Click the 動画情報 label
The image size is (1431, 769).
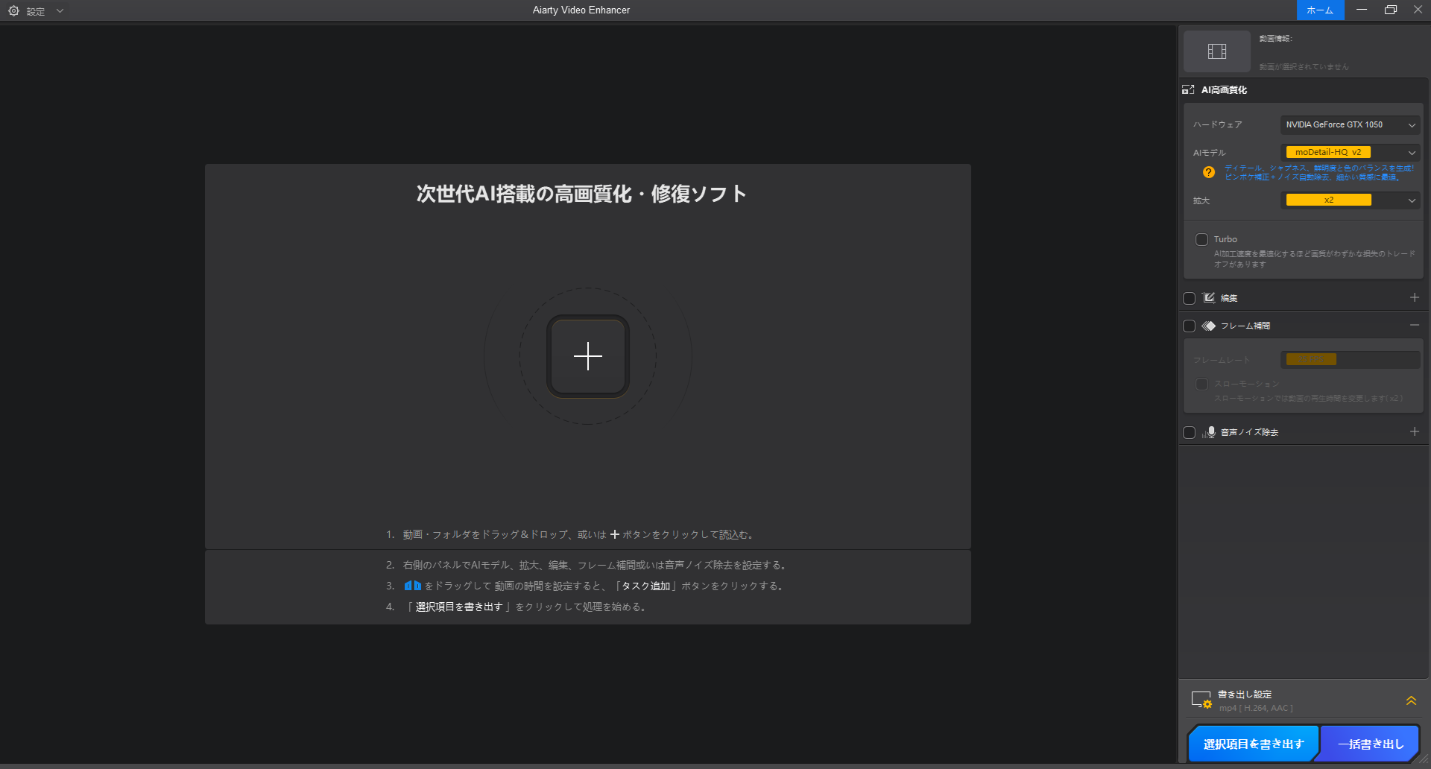click(1276, 38)
